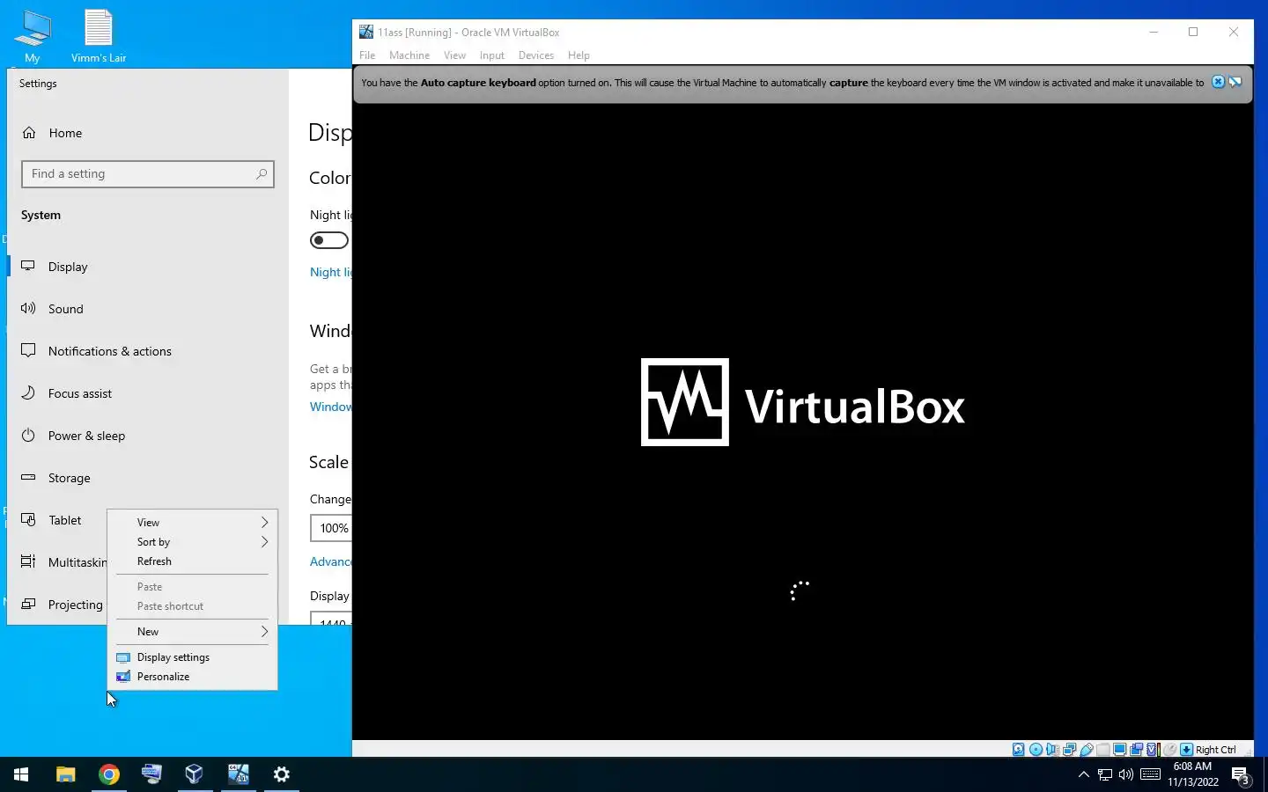Open the File menu in VirtualBox
The image size is (1268, 792).
point(367,55)
